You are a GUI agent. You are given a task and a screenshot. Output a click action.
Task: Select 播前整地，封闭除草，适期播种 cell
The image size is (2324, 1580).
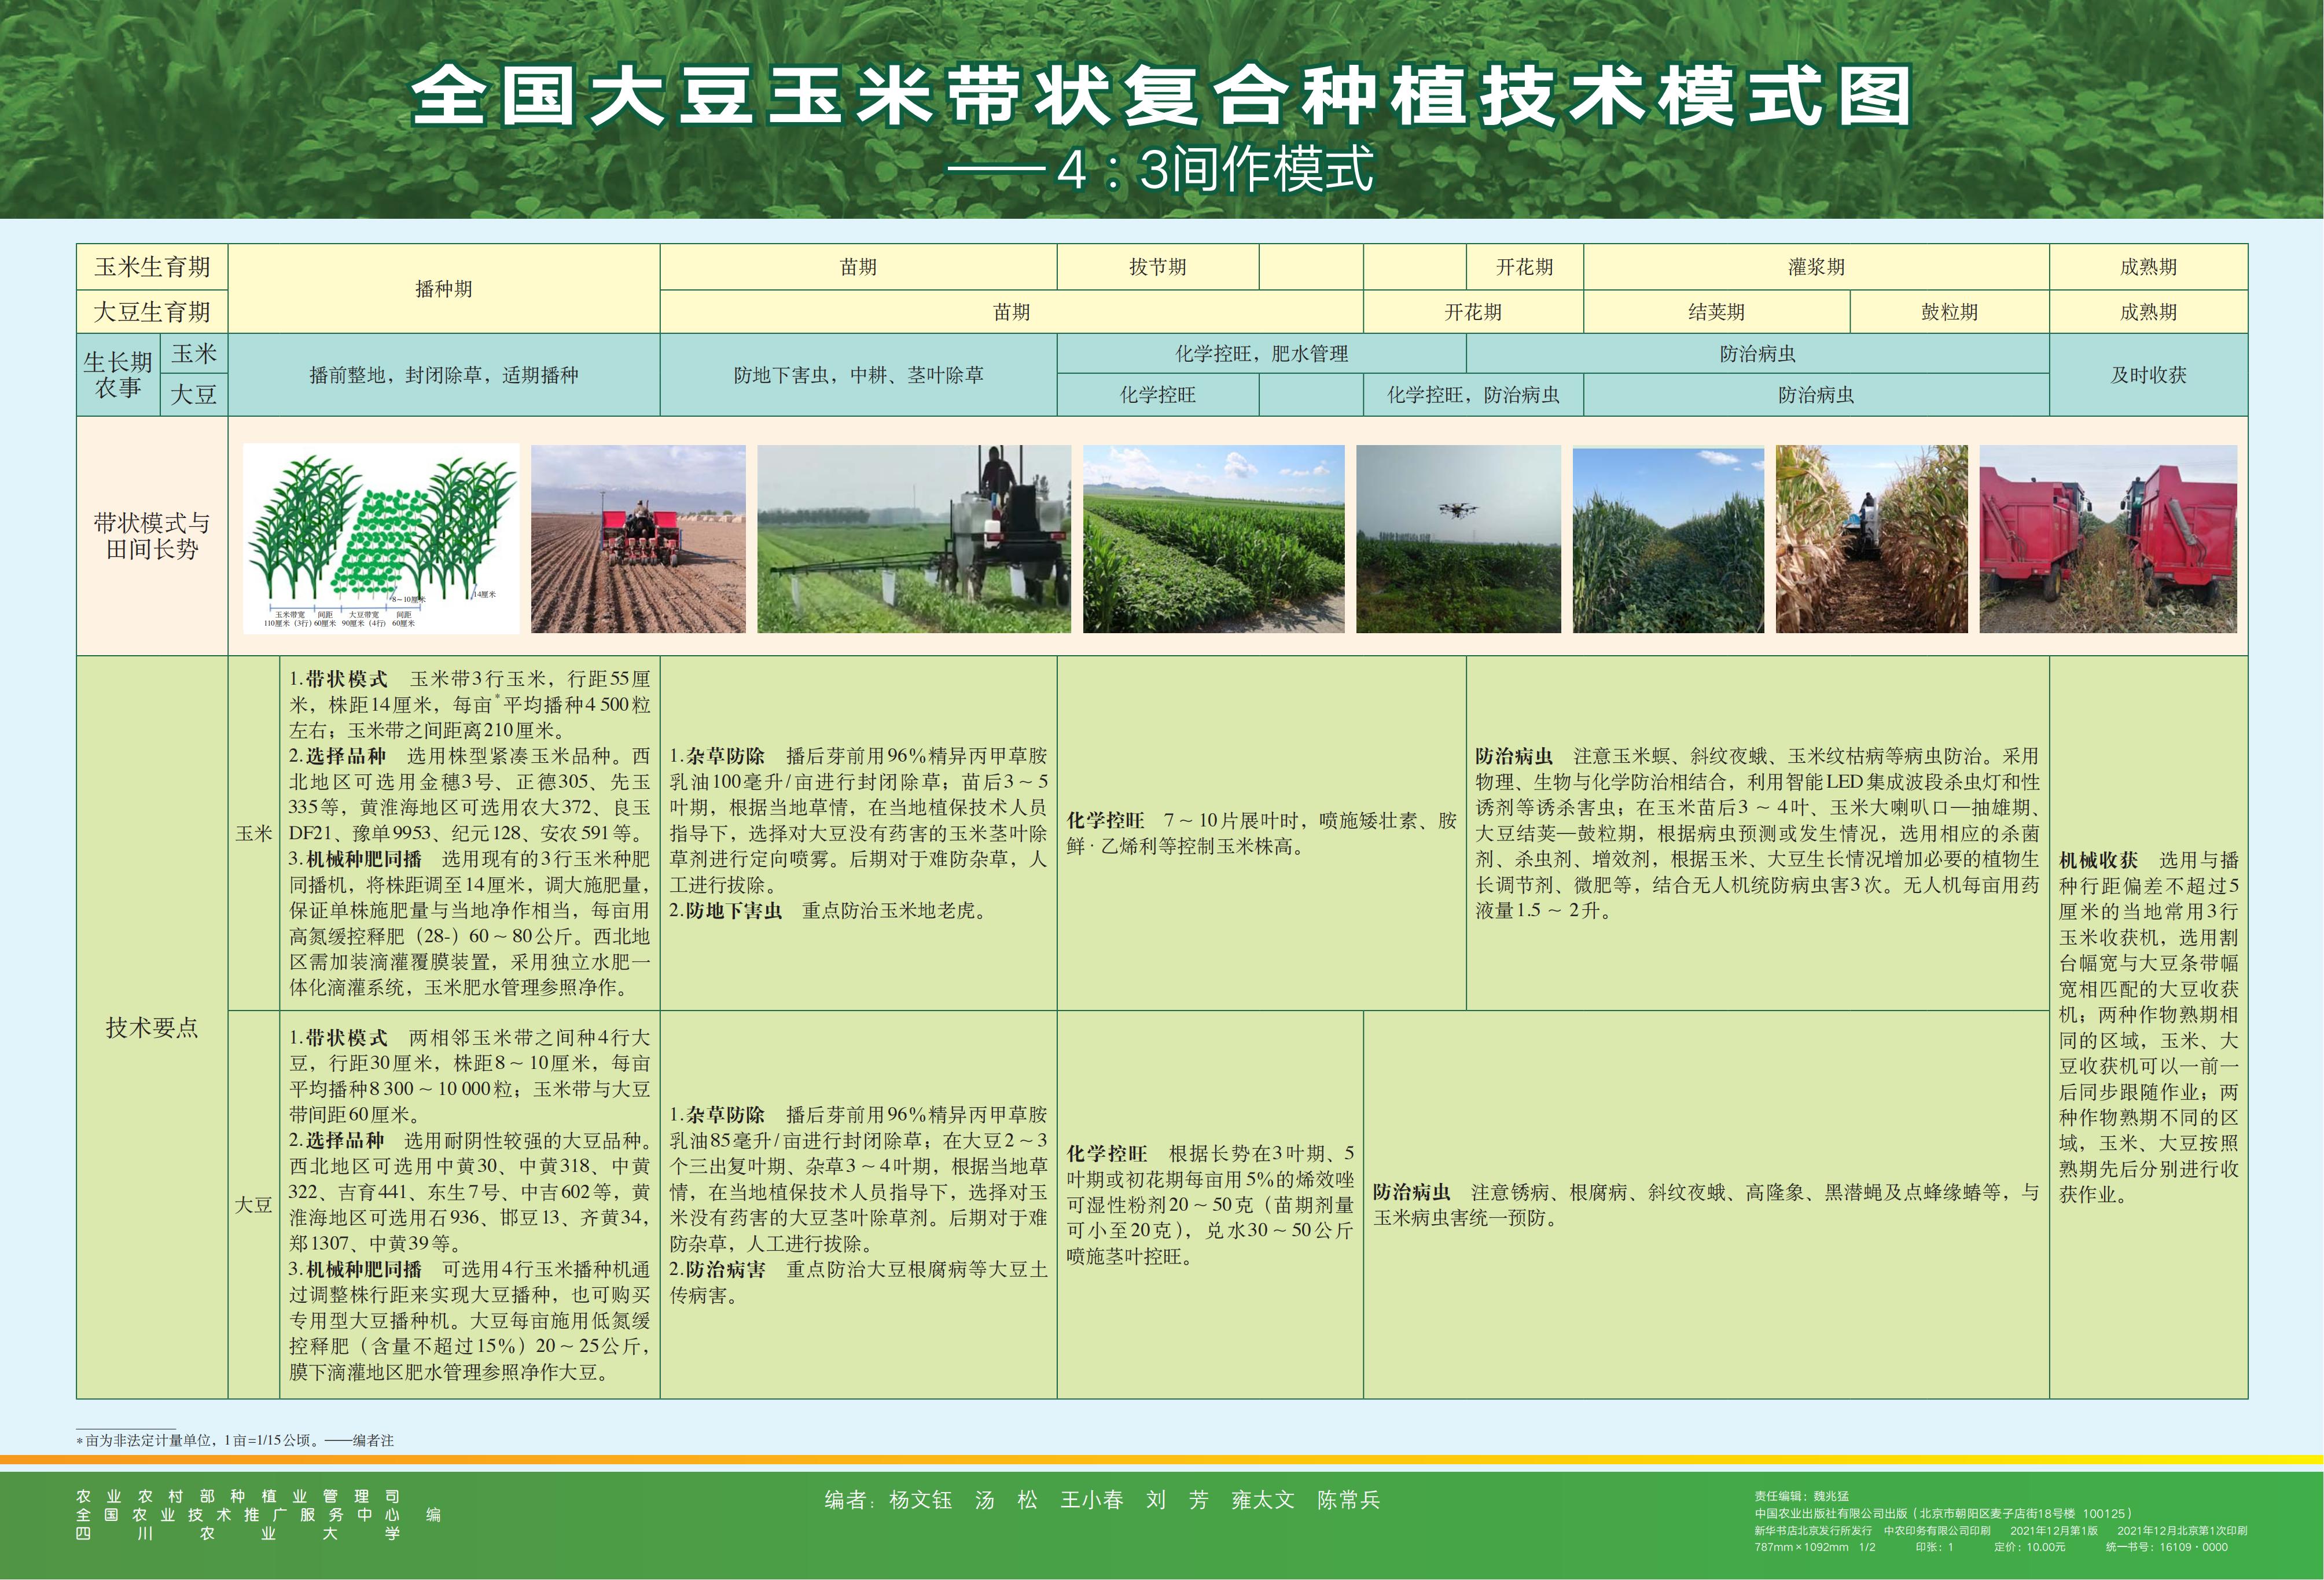[x=444, y=375]
